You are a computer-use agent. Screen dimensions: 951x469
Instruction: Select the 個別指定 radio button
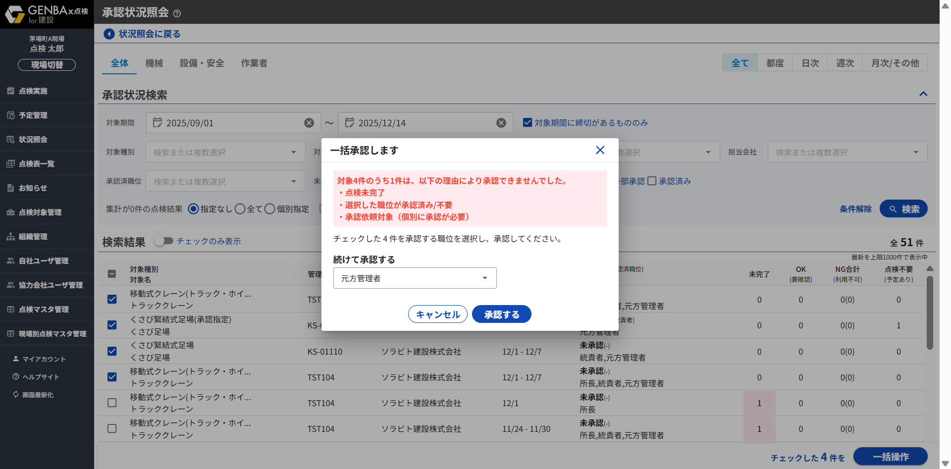(269, 209)
